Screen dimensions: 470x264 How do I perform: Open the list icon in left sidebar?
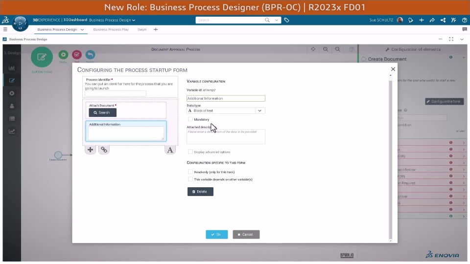(x=12, y=118)
